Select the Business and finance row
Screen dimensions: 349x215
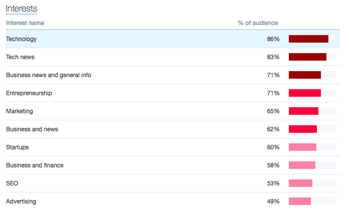pyautogui.click(x=173, y=165)
